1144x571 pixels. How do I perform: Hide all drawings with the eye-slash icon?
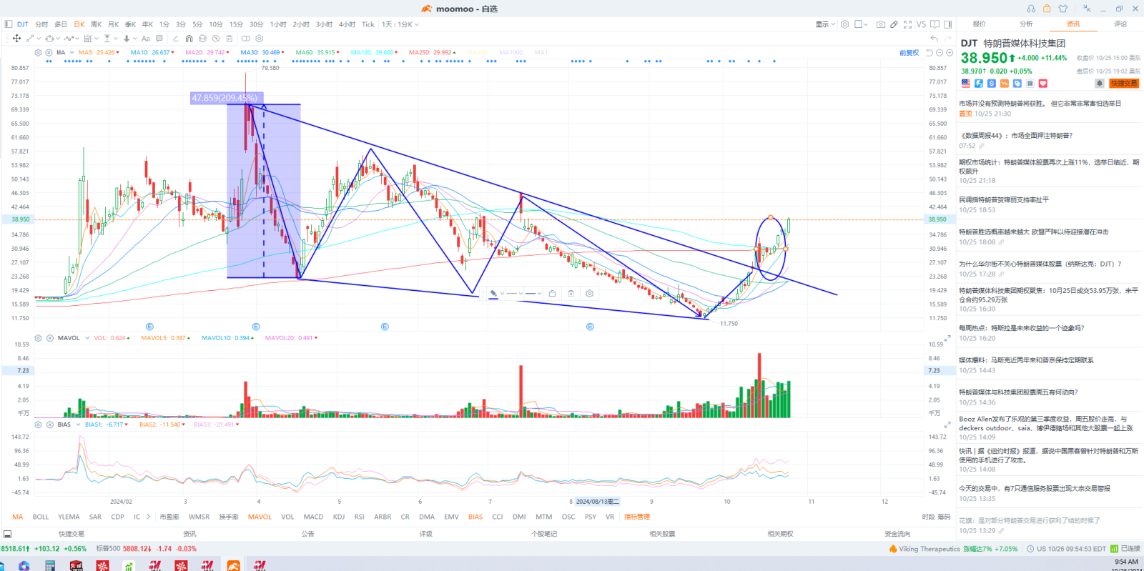(x=216, y=39)
